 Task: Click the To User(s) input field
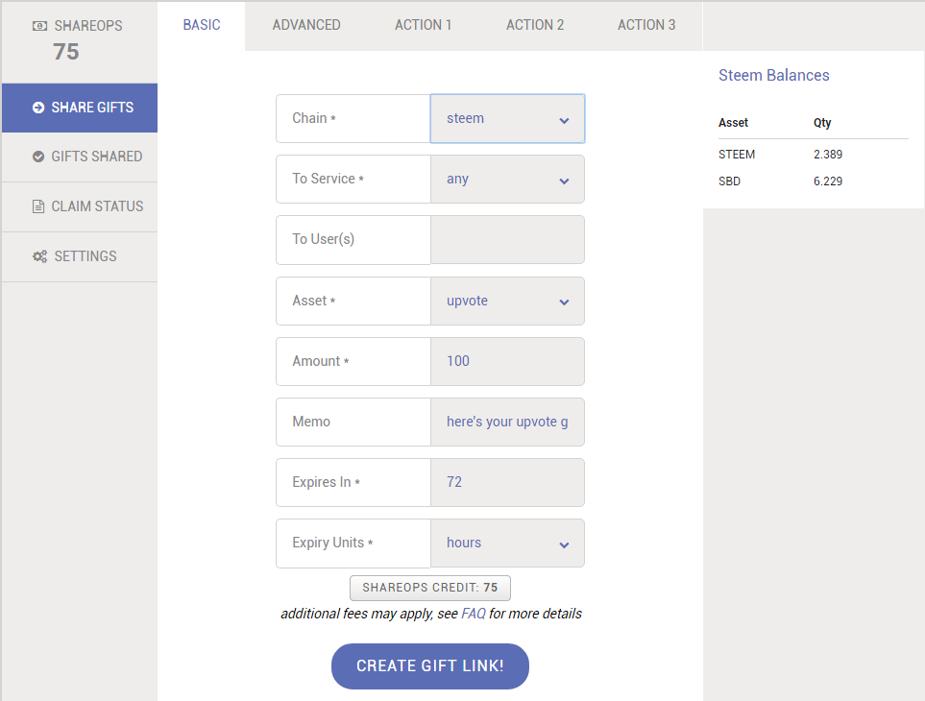point(507,239)
